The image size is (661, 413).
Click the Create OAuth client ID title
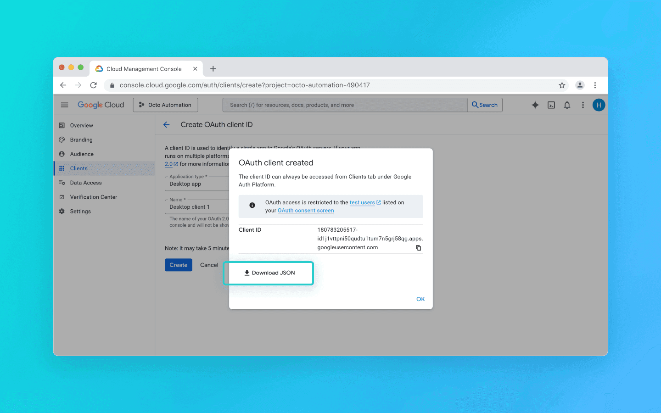tap(217, 125)
